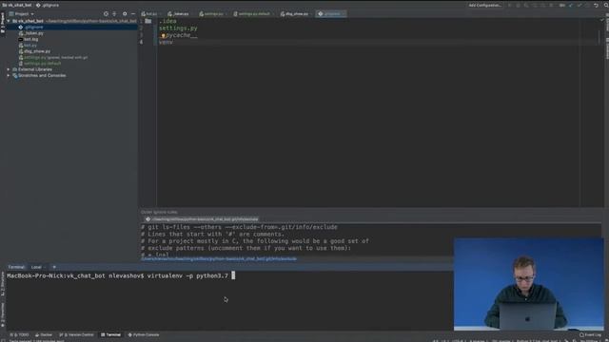609x342 pixels.
Task: Select bot.log in the project tree
Action: point(28,39)
